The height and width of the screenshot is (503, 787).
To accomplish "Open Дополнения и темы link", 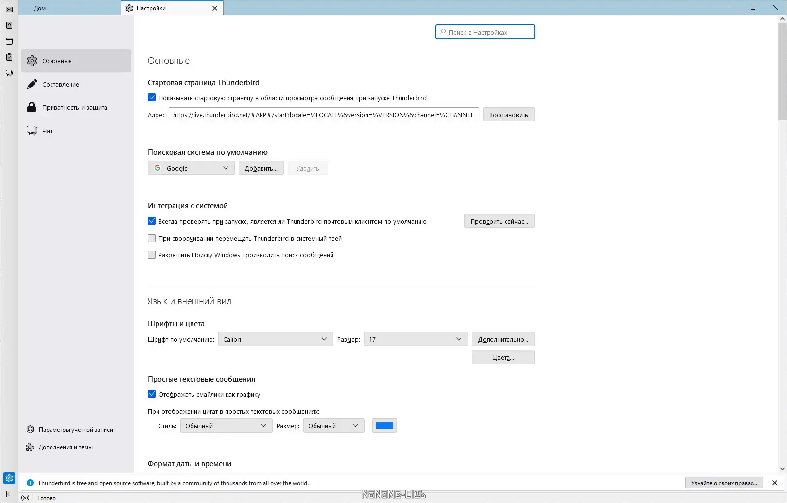I will (59, 447).
